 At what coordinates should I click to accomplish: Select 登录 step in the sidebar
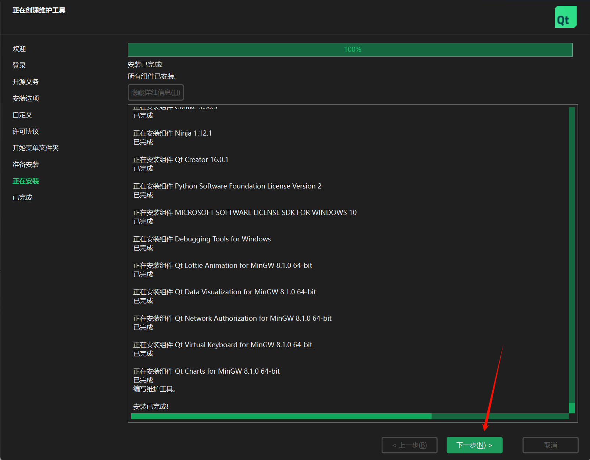[19, 65]
